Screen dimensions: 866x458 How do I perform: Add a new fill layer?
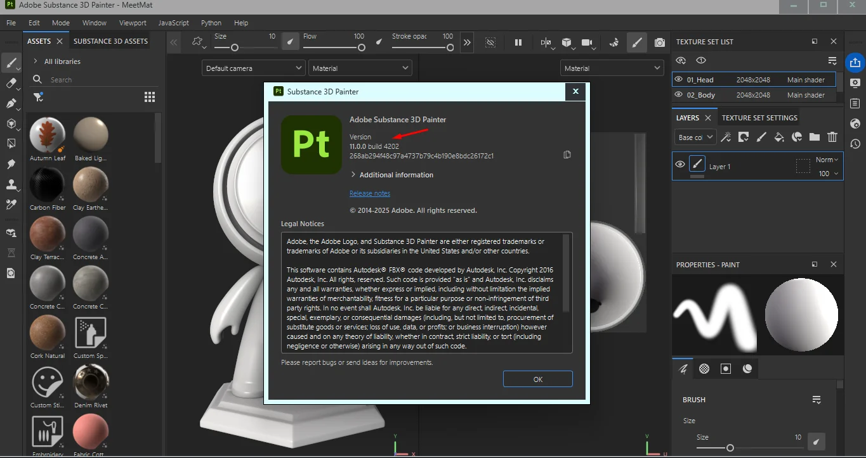pos(779,137)
